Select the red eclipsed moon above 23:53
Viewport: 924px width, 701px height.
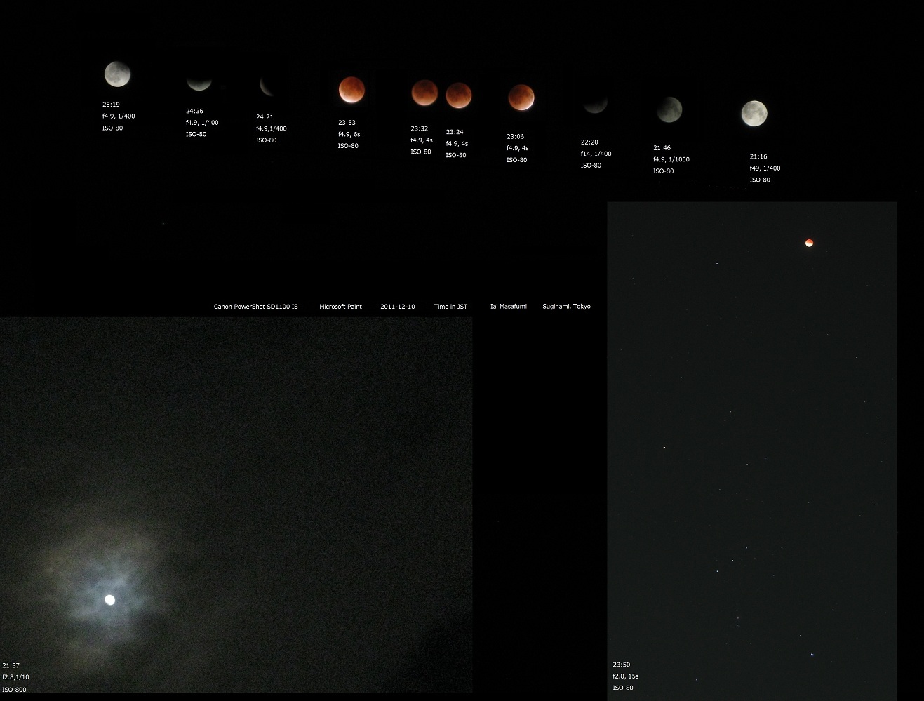pos(351,90)
